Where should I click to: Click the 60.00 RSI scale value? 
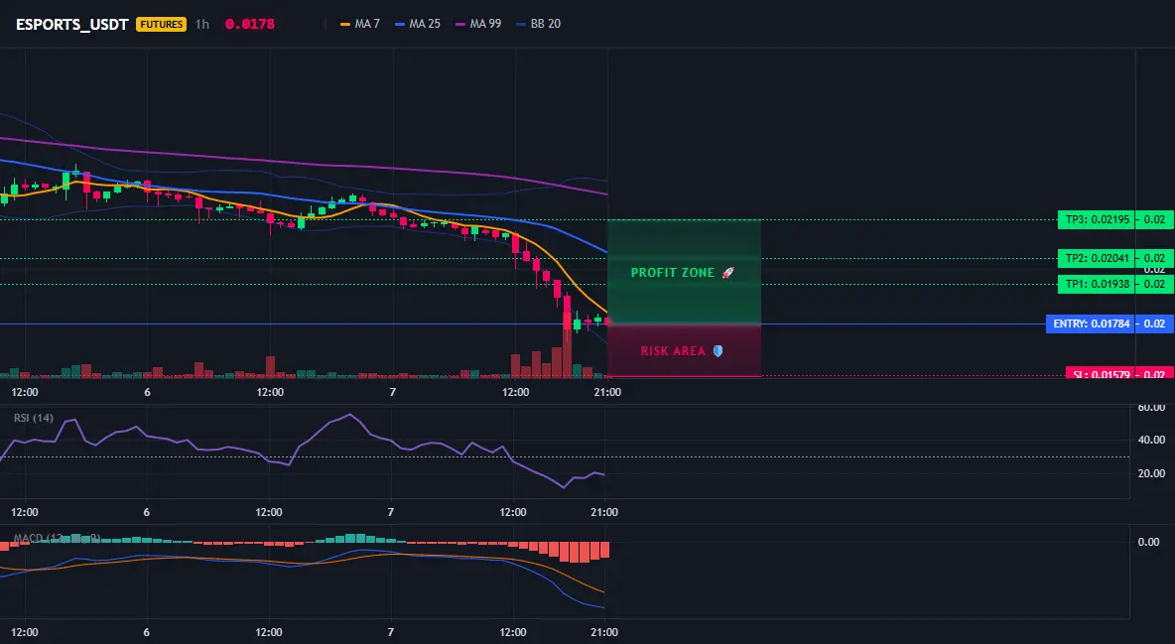(x=1151, y=408)
